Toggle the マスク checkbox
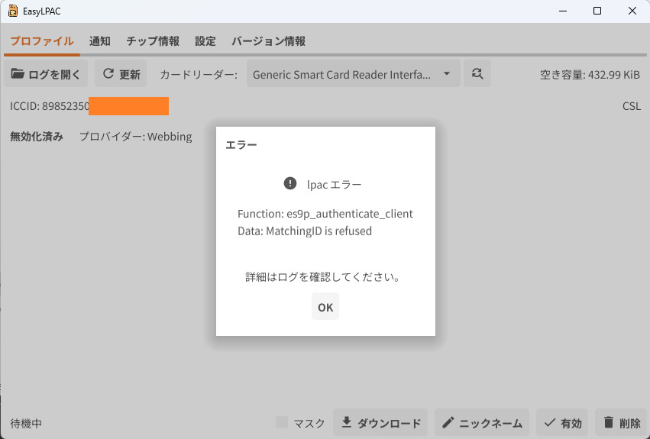Viewport: 650px width, 439px height. pos(282,422)
